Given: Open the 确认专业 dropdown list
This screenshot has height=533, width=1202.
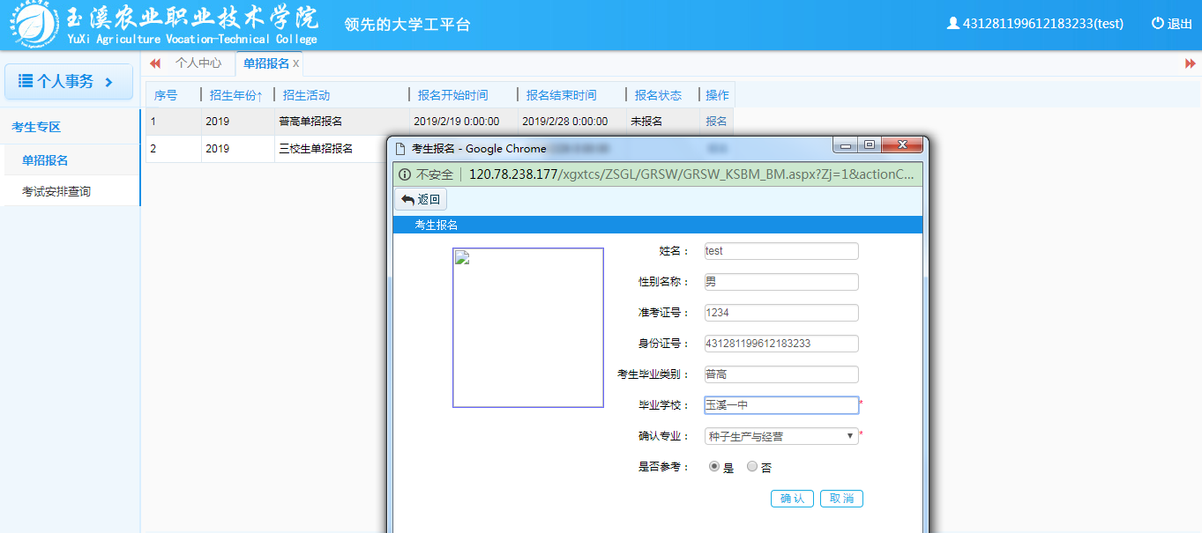Looking at the screenshot, I should [780, 436].
